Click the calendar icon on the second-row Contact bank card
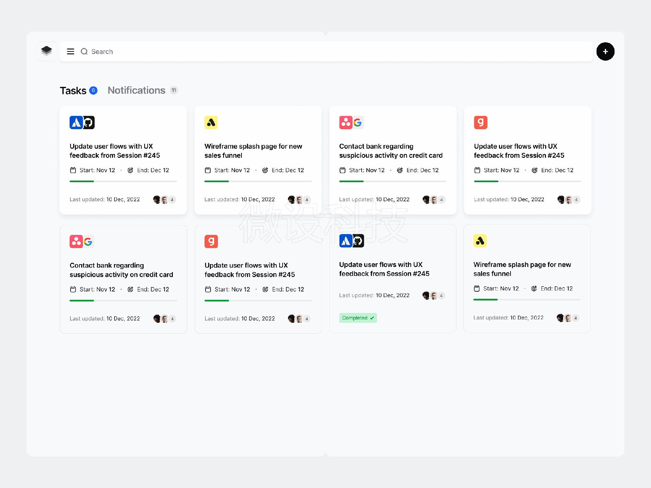This screenshot has height=488, width=651. [73, 289]
